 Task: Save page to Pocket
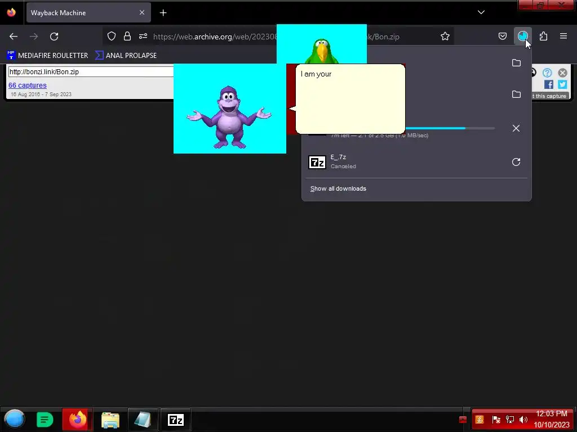502,36
